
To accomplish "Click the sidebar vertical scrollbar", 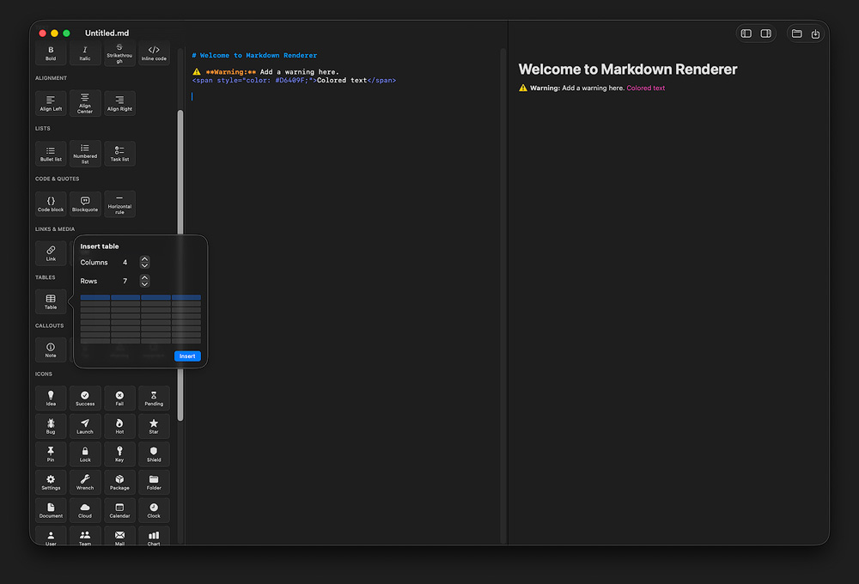I will click(x=180, y=265).
